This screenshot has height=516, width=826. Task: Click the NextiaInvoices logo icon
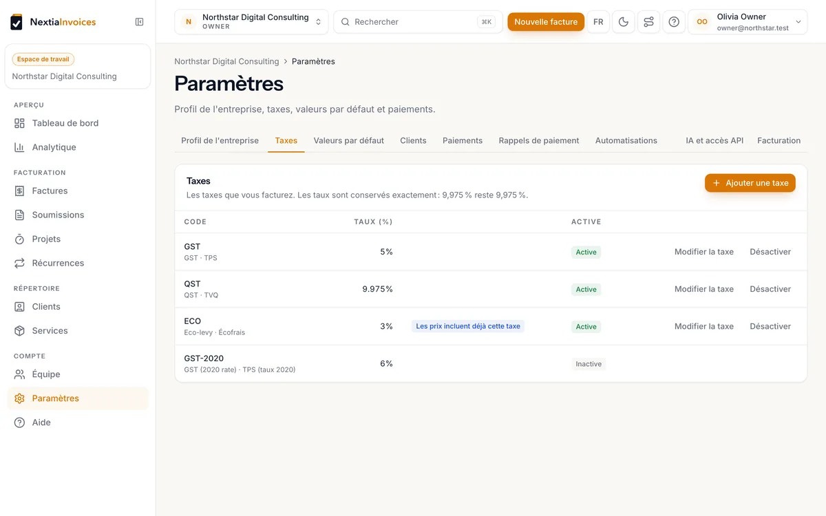(x=17, y=22)
